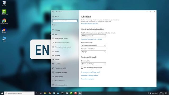Open the 125% (recommandé) scaling dropdown

point(93,36)
